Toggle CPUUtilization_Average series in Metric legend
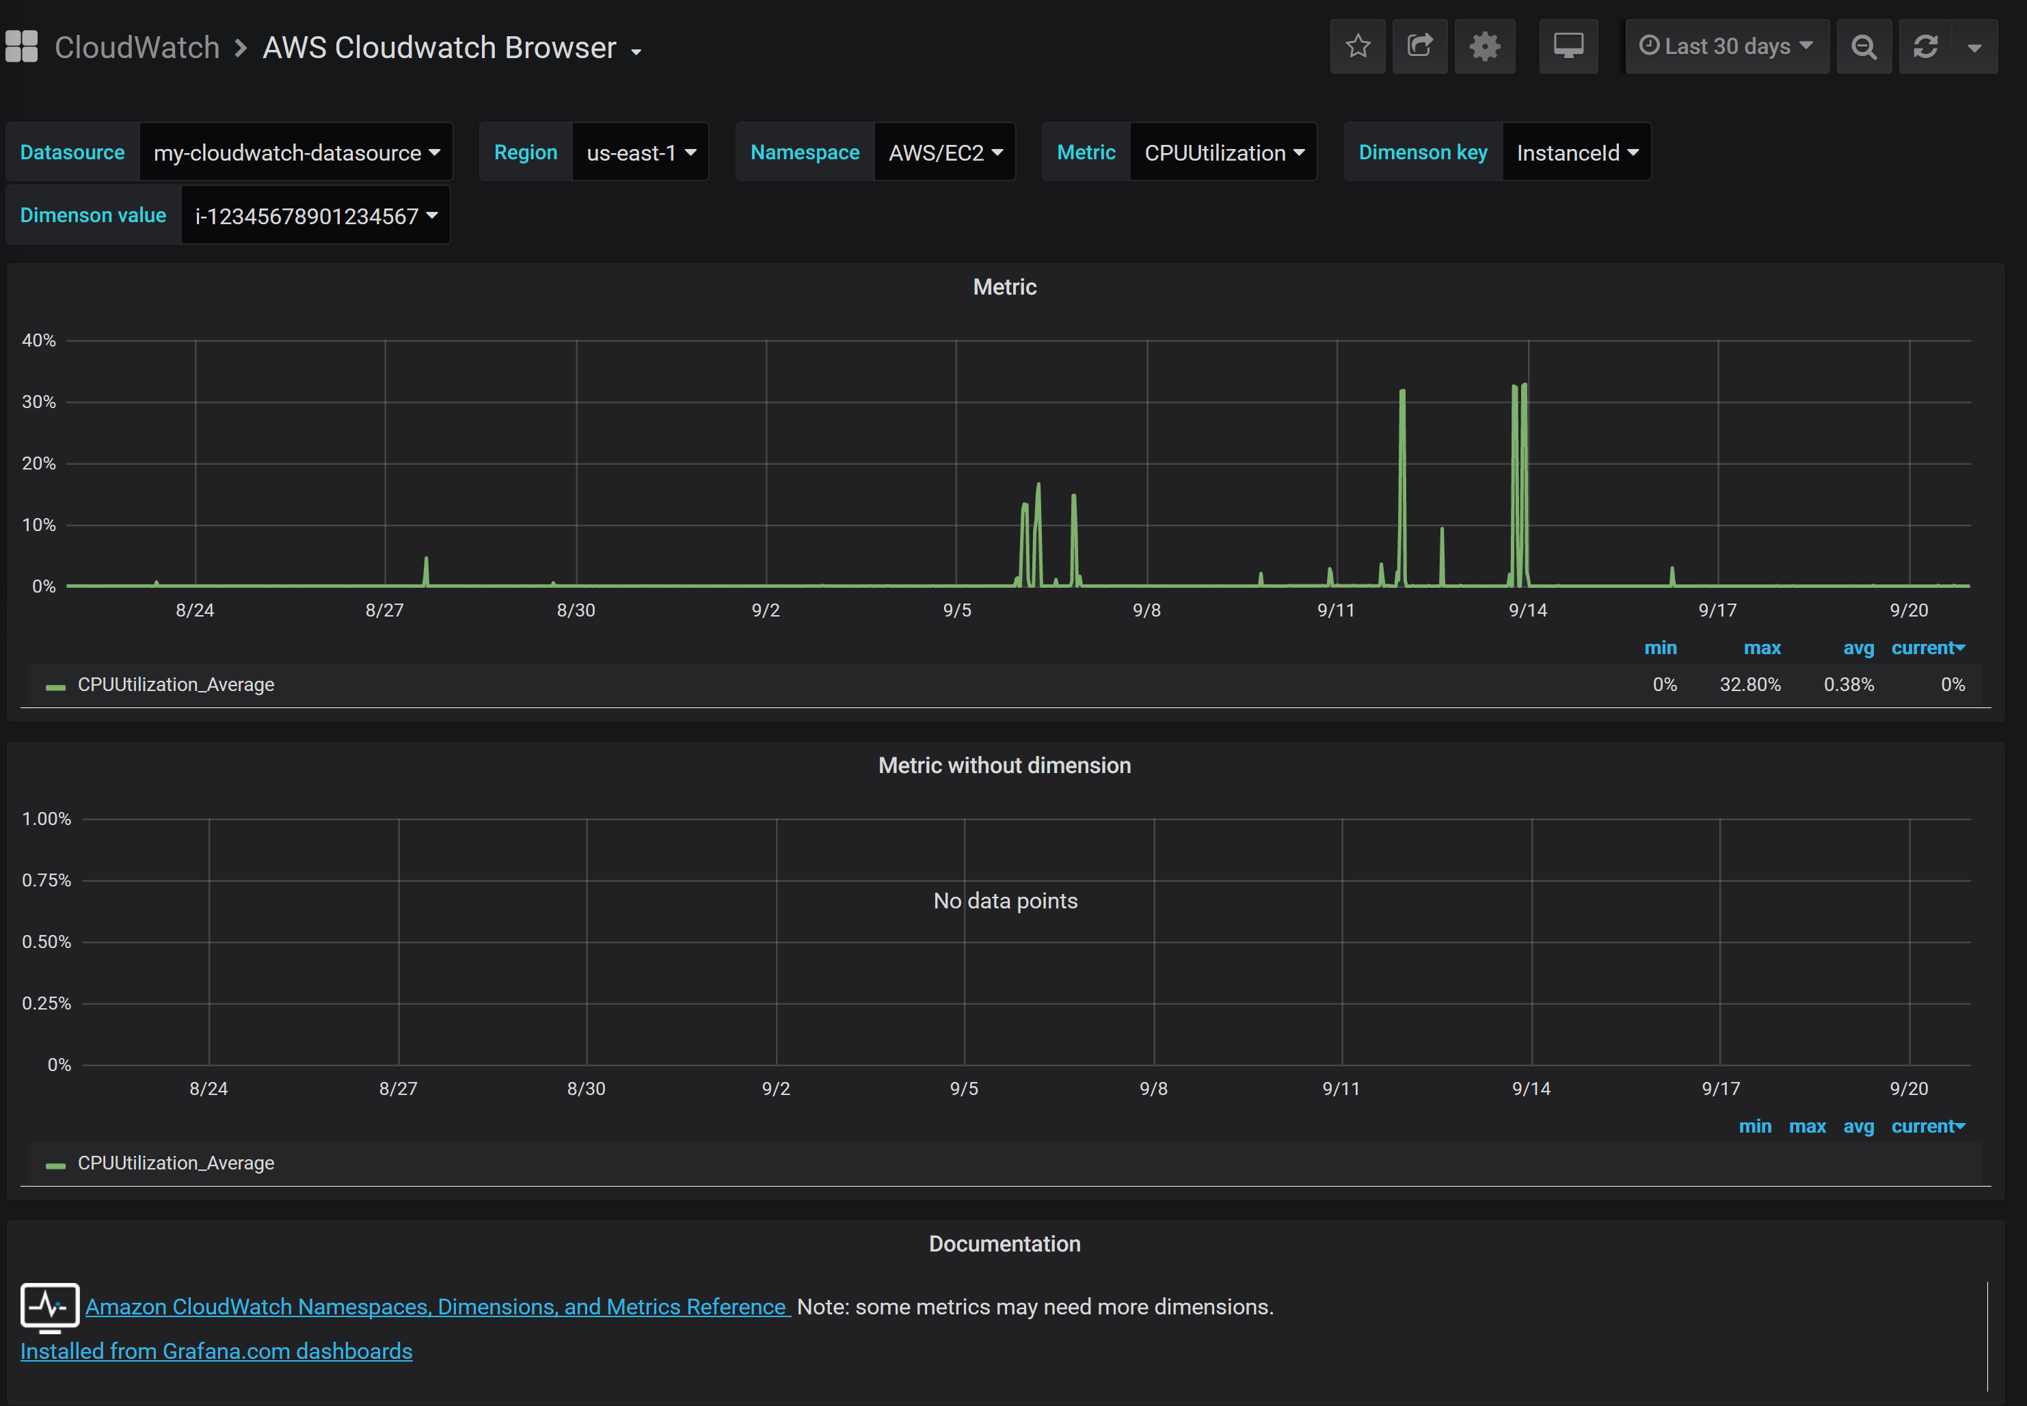2027x1406 pixels. click(x=175, y=686)
